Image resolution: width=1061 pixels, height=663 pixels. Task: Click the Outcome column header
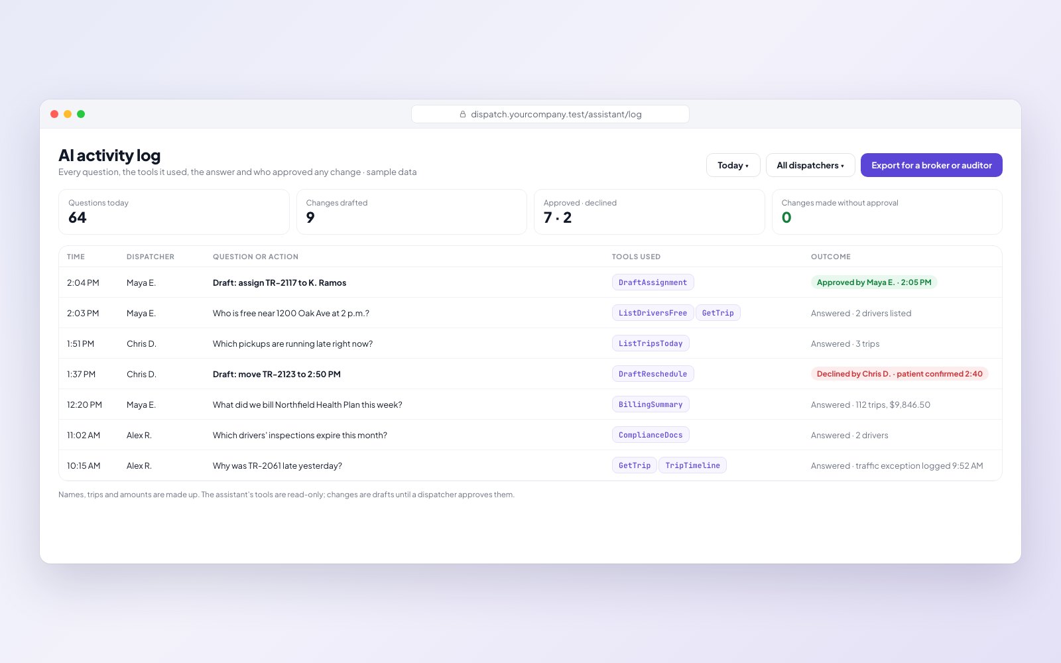click(x=831, y=257)
